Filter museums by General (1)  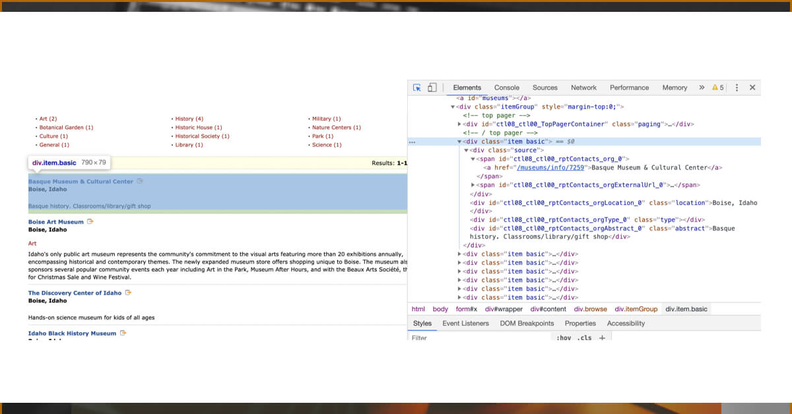click(55, 144)
